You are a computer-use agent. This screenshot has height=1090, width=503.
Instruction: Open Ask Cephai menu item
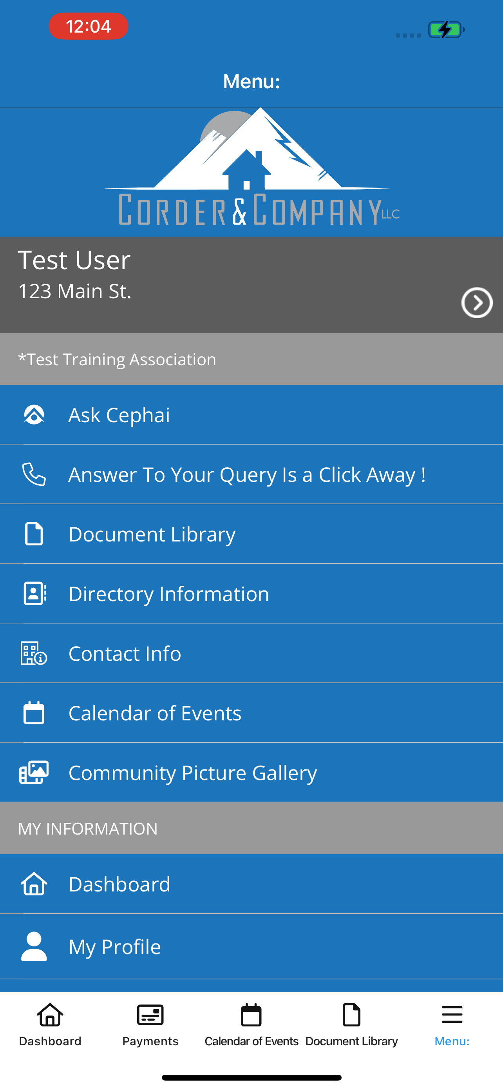251,415
